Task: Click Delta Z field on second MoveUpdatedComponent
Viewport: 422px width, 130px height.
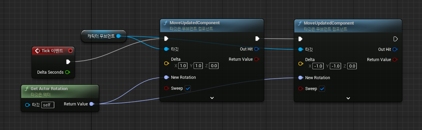Action: [x=352, y=66]
